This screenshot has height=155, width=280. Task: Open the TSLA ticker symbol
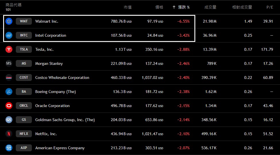(24, 49)
